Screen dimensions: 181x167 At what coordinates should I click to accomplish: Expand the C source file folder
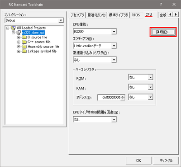(19, 37)
